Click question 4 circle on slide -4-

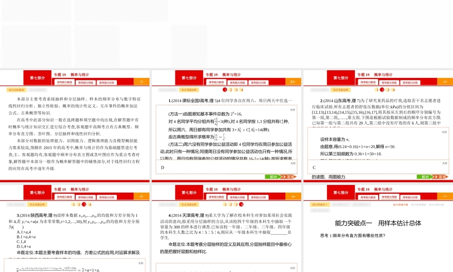coord(394,90)
